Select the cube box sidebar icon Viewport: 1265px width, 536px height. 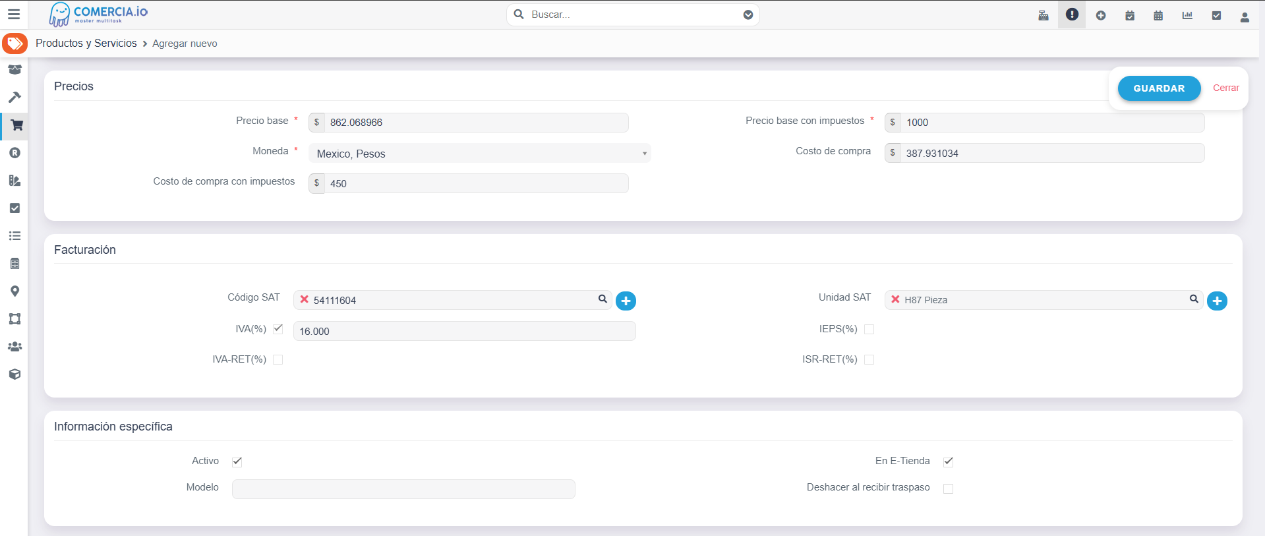(15, 374)
